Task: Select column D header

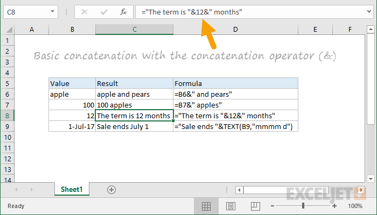Action: (x=235, y=30)
